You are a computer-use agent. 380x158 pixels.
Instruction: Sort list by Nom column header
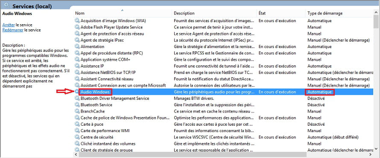click(123, 13)
